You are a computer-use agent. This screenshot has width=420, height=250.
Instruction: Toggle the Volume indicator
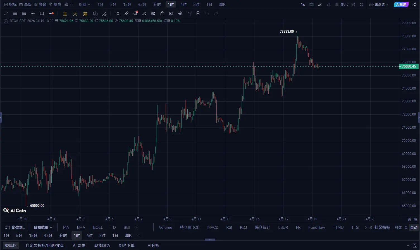click(166, 227)
